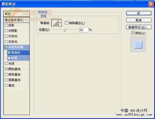Enable the anti-alias 消除锯齿(L) checkbox

pyautogui.click(x=66, y=23)
